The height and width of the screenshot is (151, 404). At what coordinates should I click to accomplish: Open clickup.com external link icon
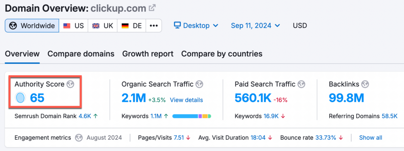tap(152, 8)
